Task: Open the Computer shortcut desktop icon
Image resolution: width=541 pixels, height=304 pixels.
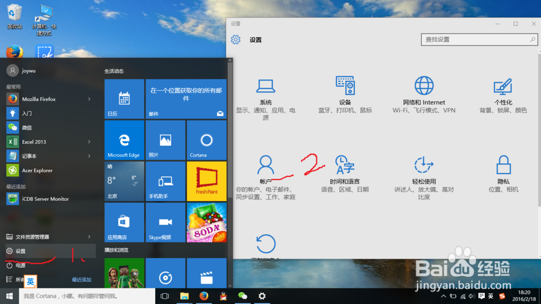Action: pyautogui.click(x=44, y=20)
